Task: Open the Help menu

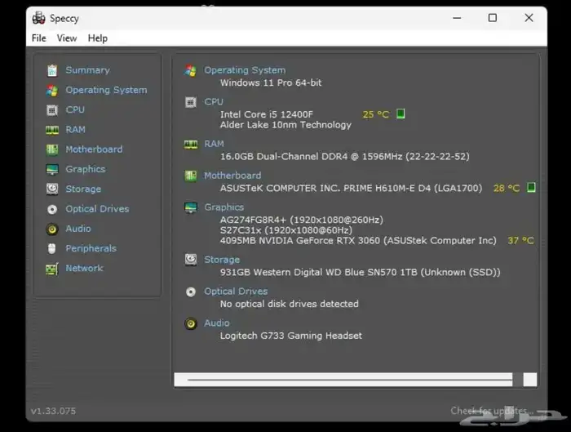Action: click(98, 38)
